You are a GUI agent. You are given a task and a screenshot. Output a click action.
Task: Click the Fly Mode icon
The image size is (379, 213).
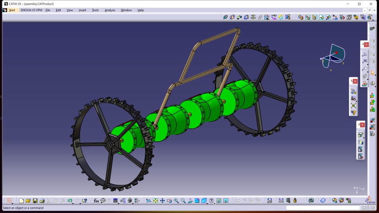(x=148, y=201)
